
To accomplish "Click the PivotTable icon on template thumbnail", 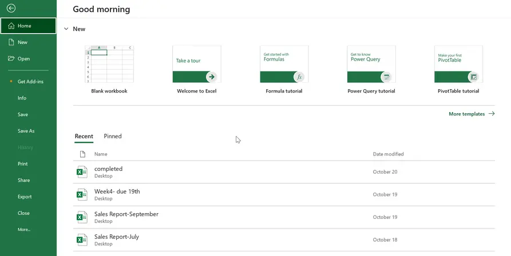I will 474,77.
